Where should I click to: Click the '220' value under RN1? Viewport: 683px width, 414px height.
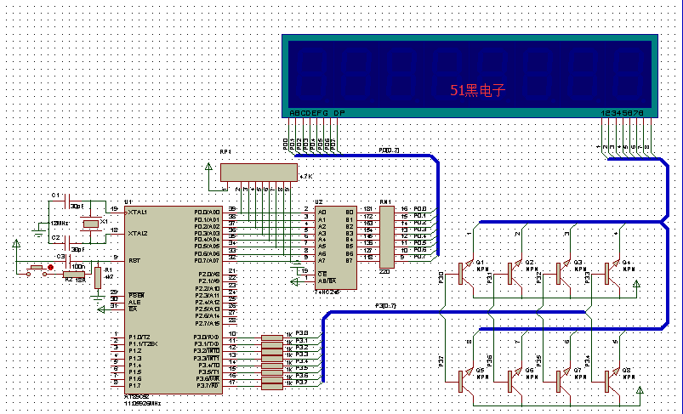384,272
